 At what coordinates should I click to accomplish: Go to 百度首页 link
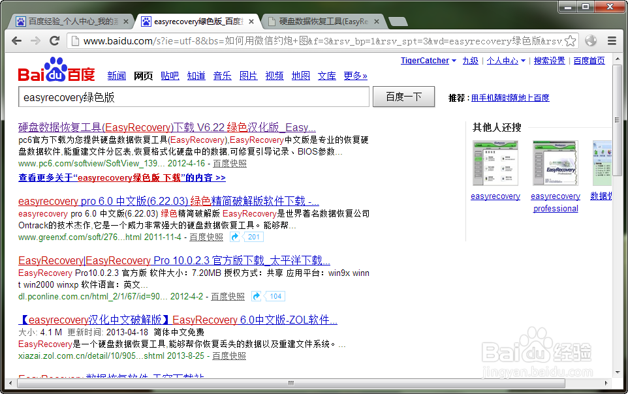tap(589, 61)
